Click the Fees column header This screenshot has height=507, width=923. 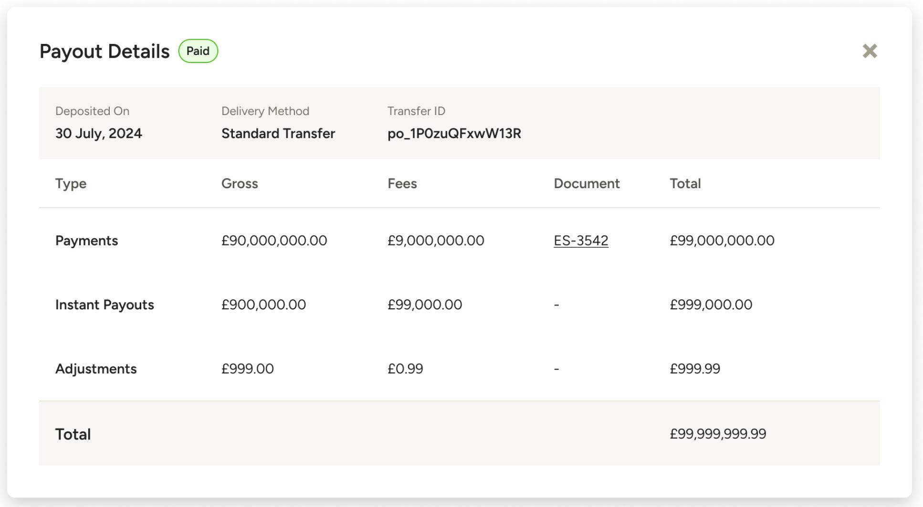tap(402, 183)
